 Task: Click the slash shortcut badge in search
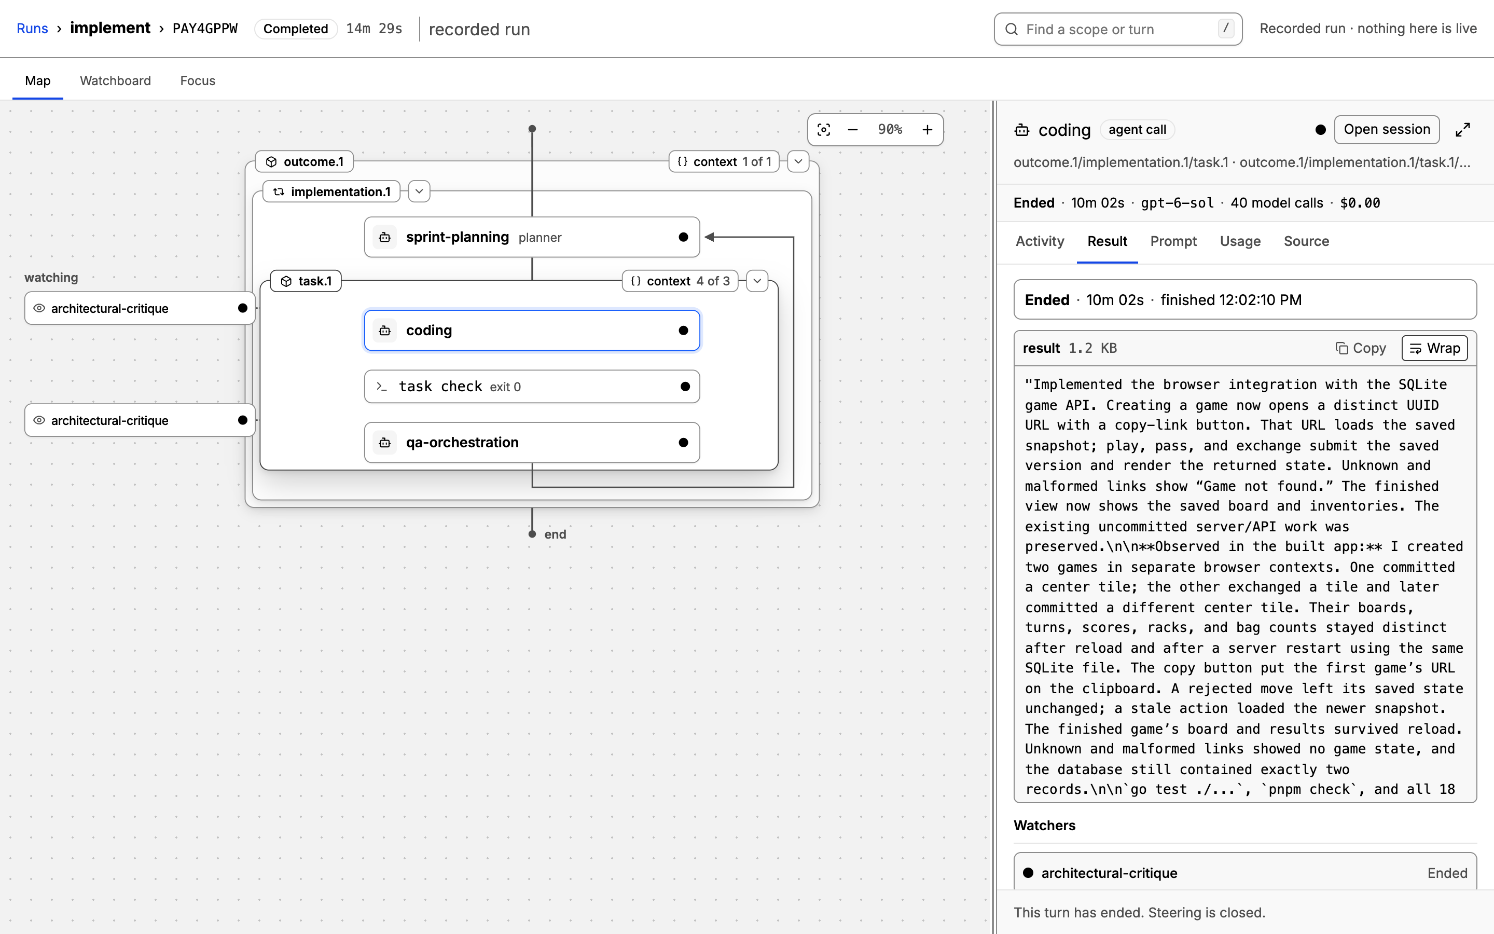pos(1226,29)
